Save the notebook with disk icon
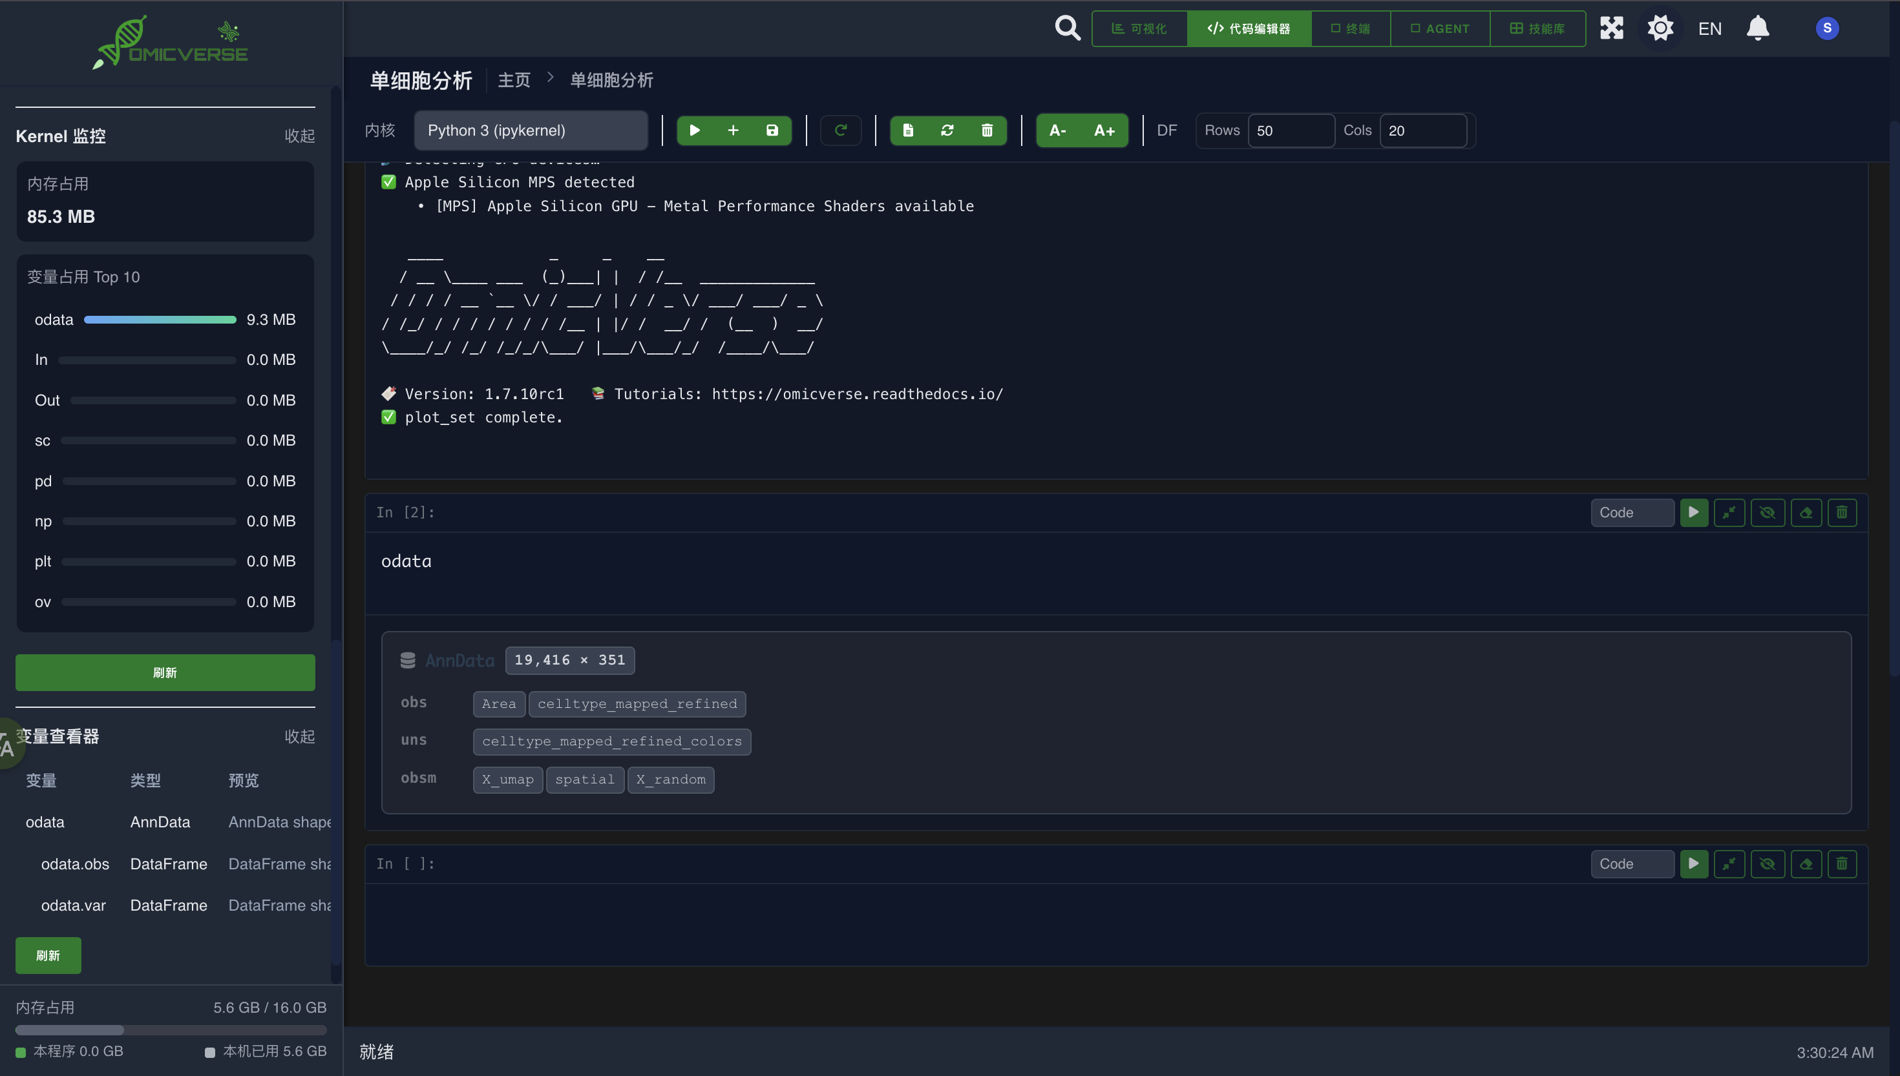Viewport: 1900px width, 1076px height. pyautogui.click(x=772, y=130)
